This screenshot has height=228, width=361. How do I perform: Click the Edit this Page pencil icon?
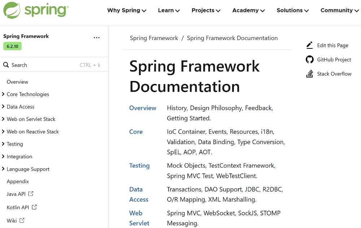(x=309, y=45)
